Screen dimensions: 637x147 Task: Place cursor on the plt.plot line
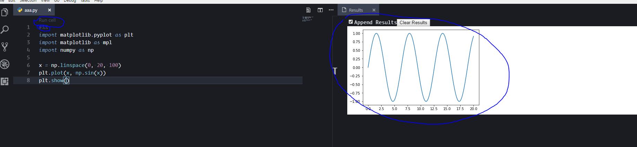point(72,73)
